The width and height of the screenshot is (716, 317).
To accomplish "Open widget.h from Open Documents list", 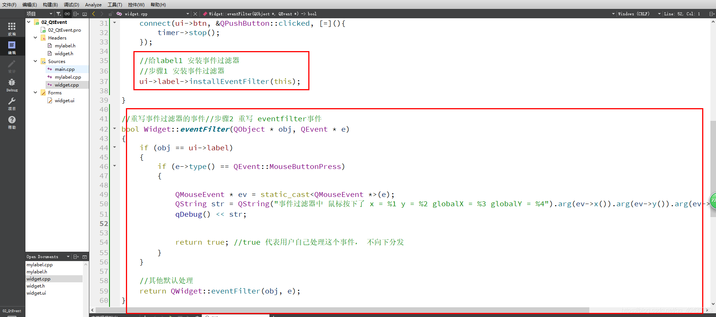I will click(36, 286).
